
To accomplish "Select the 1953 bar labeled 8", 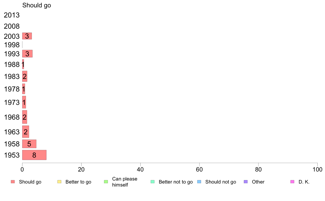I will point(34,155).
